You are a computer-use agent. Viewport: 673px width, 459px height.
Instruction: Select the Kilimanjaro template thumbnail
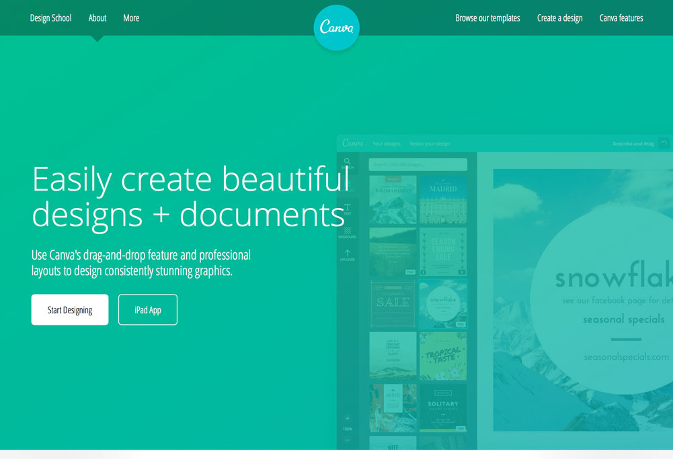393,200
